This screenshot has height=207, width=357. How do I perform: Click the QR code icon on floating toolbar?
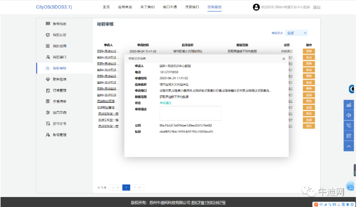pyautogui.click(x=349, y=136)
